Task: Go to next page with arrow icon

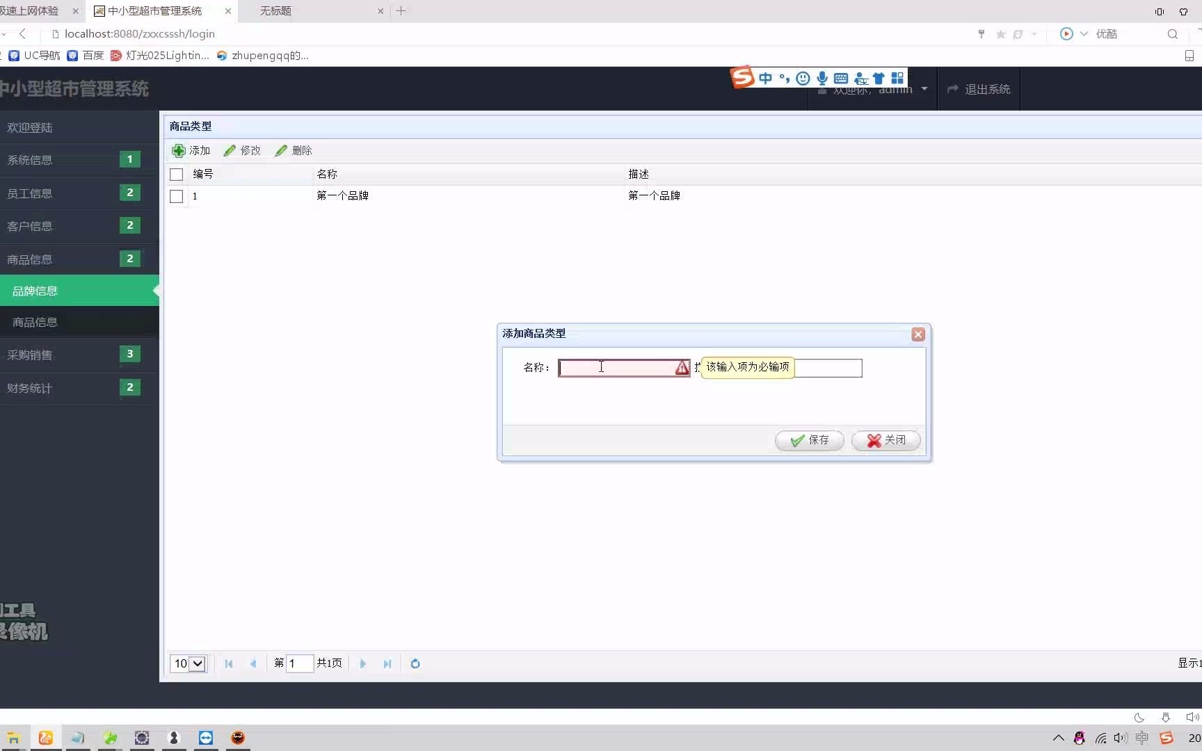Action: click(362, 663)
